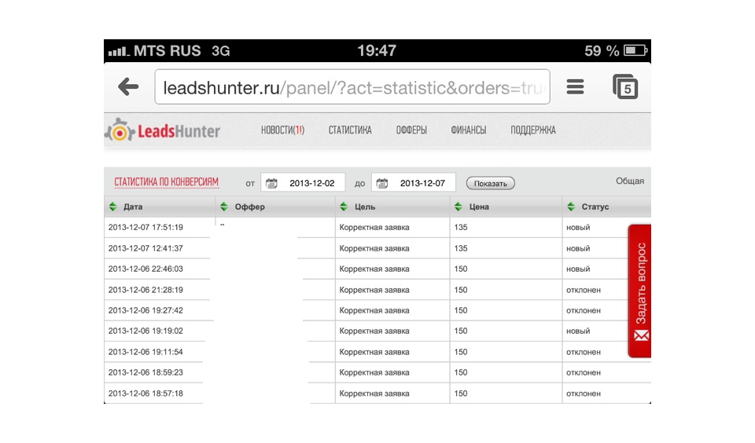Select row dated 2013-12-07 17:51:19
This screenshot has height=443, width=755.
tap(377, 228)
